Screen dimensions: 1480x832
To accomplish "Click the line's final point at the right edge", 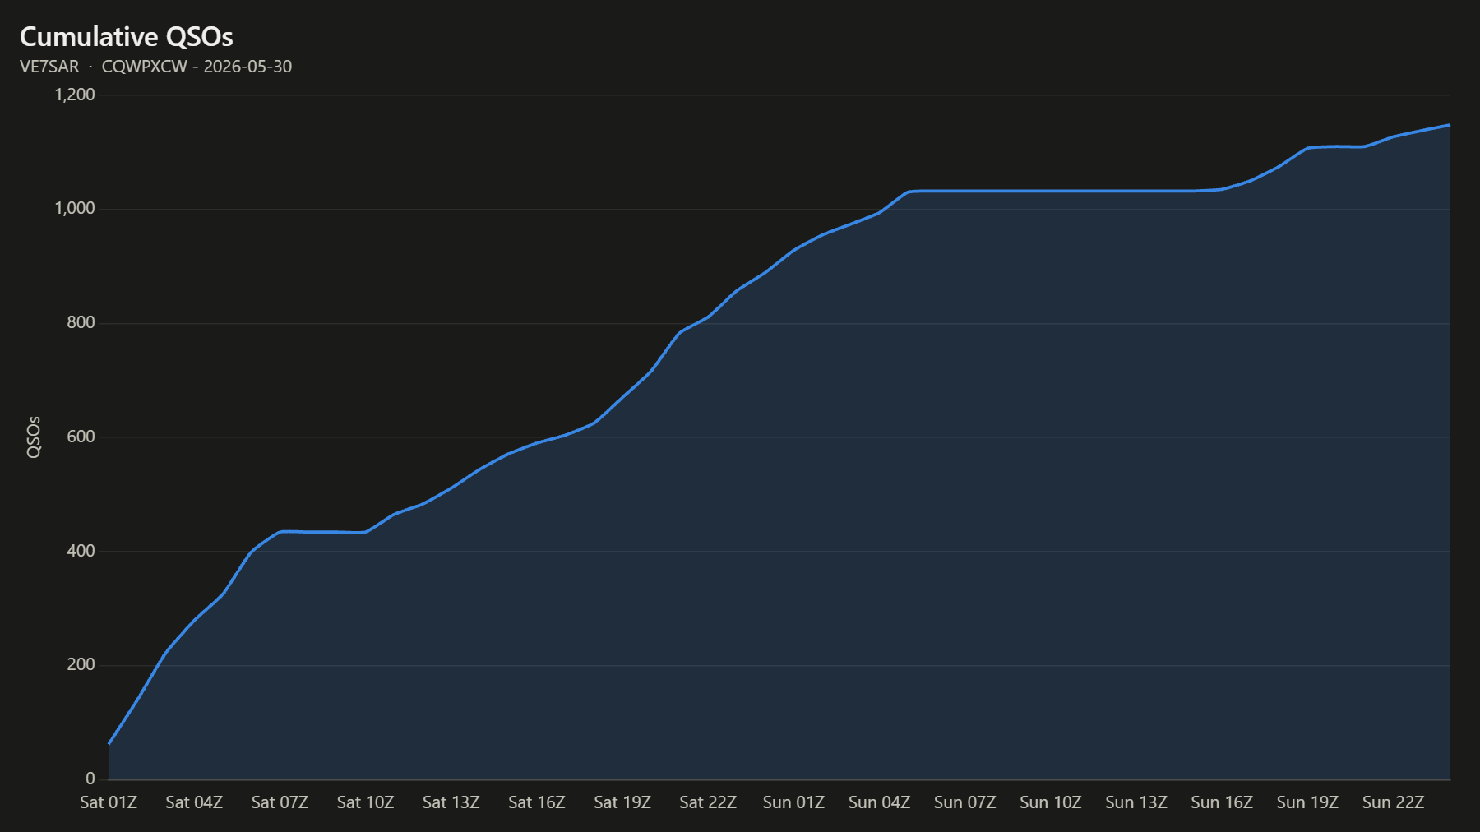I will coord(1449,125).
